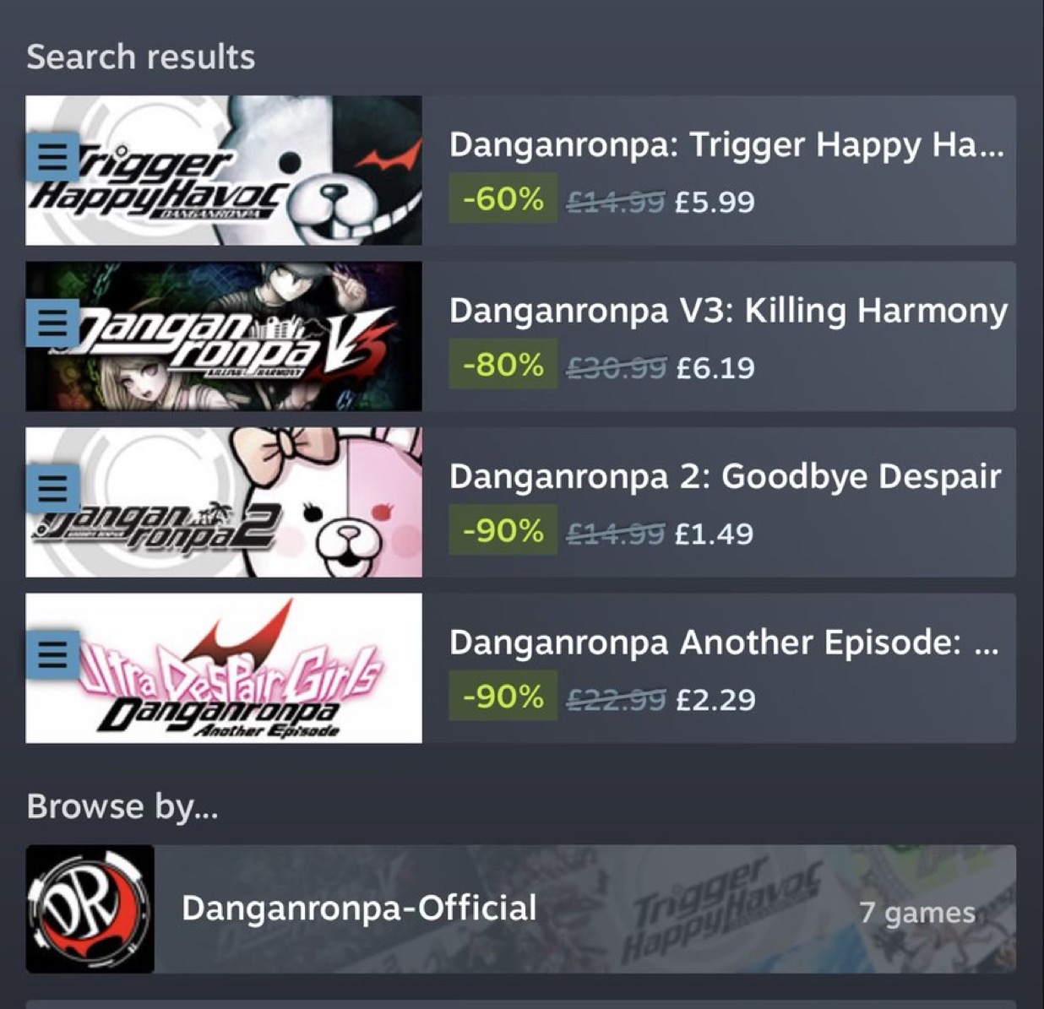This screenshot has width=1044, height=1009.
Task: Open menu icon on Danganronpa 2 thumbnail
Action: tap(52, 488)
